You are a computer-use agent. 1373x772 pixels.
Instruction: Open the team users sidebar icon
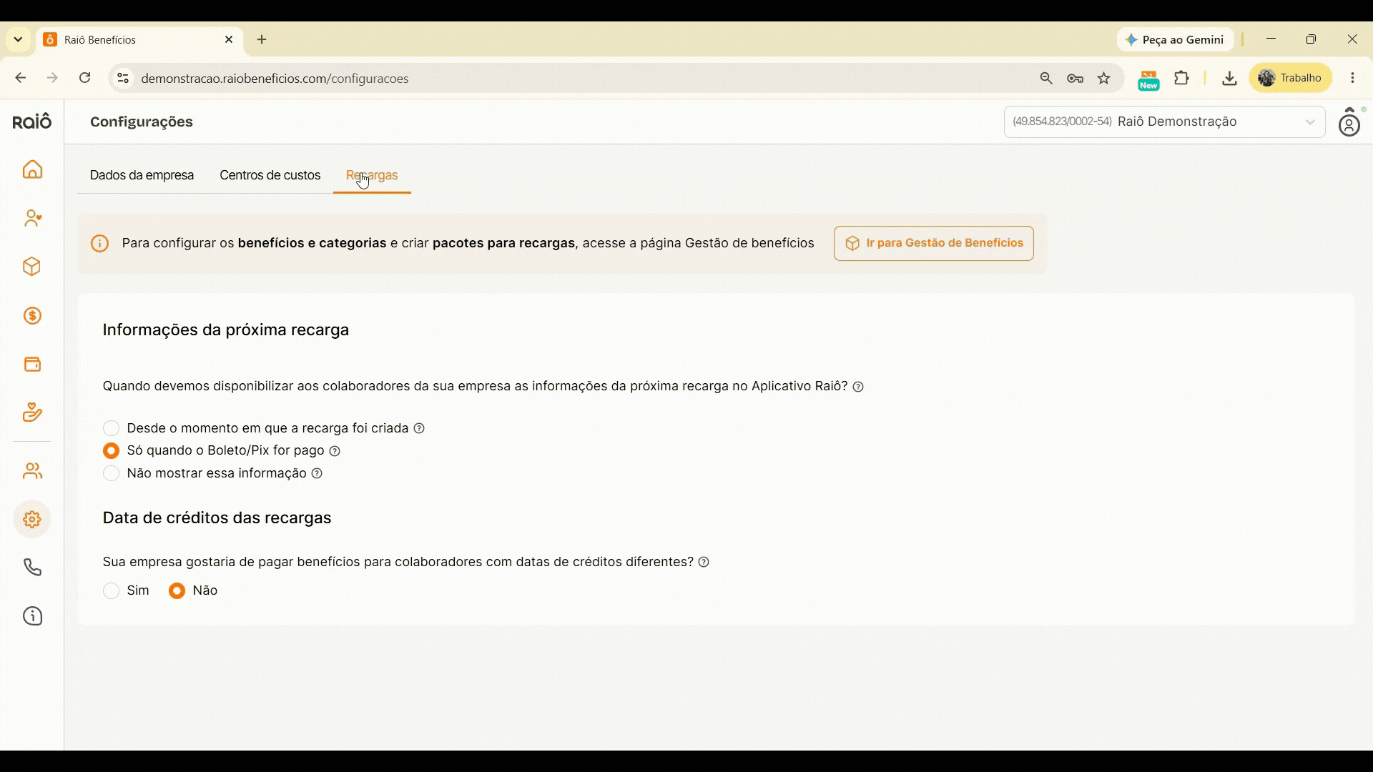coord(32,471)
